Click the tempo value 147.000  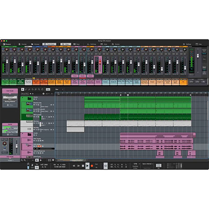44,164
